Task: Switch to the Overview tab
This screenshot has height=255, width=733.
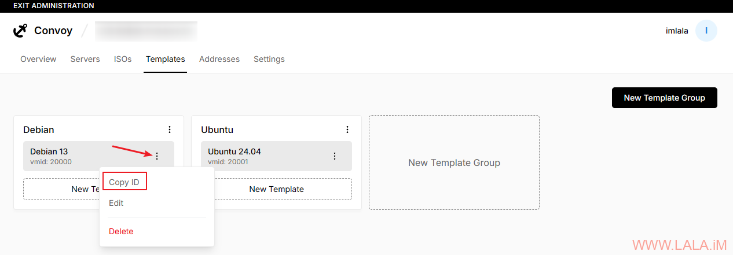Action: [x=38, y=59]
